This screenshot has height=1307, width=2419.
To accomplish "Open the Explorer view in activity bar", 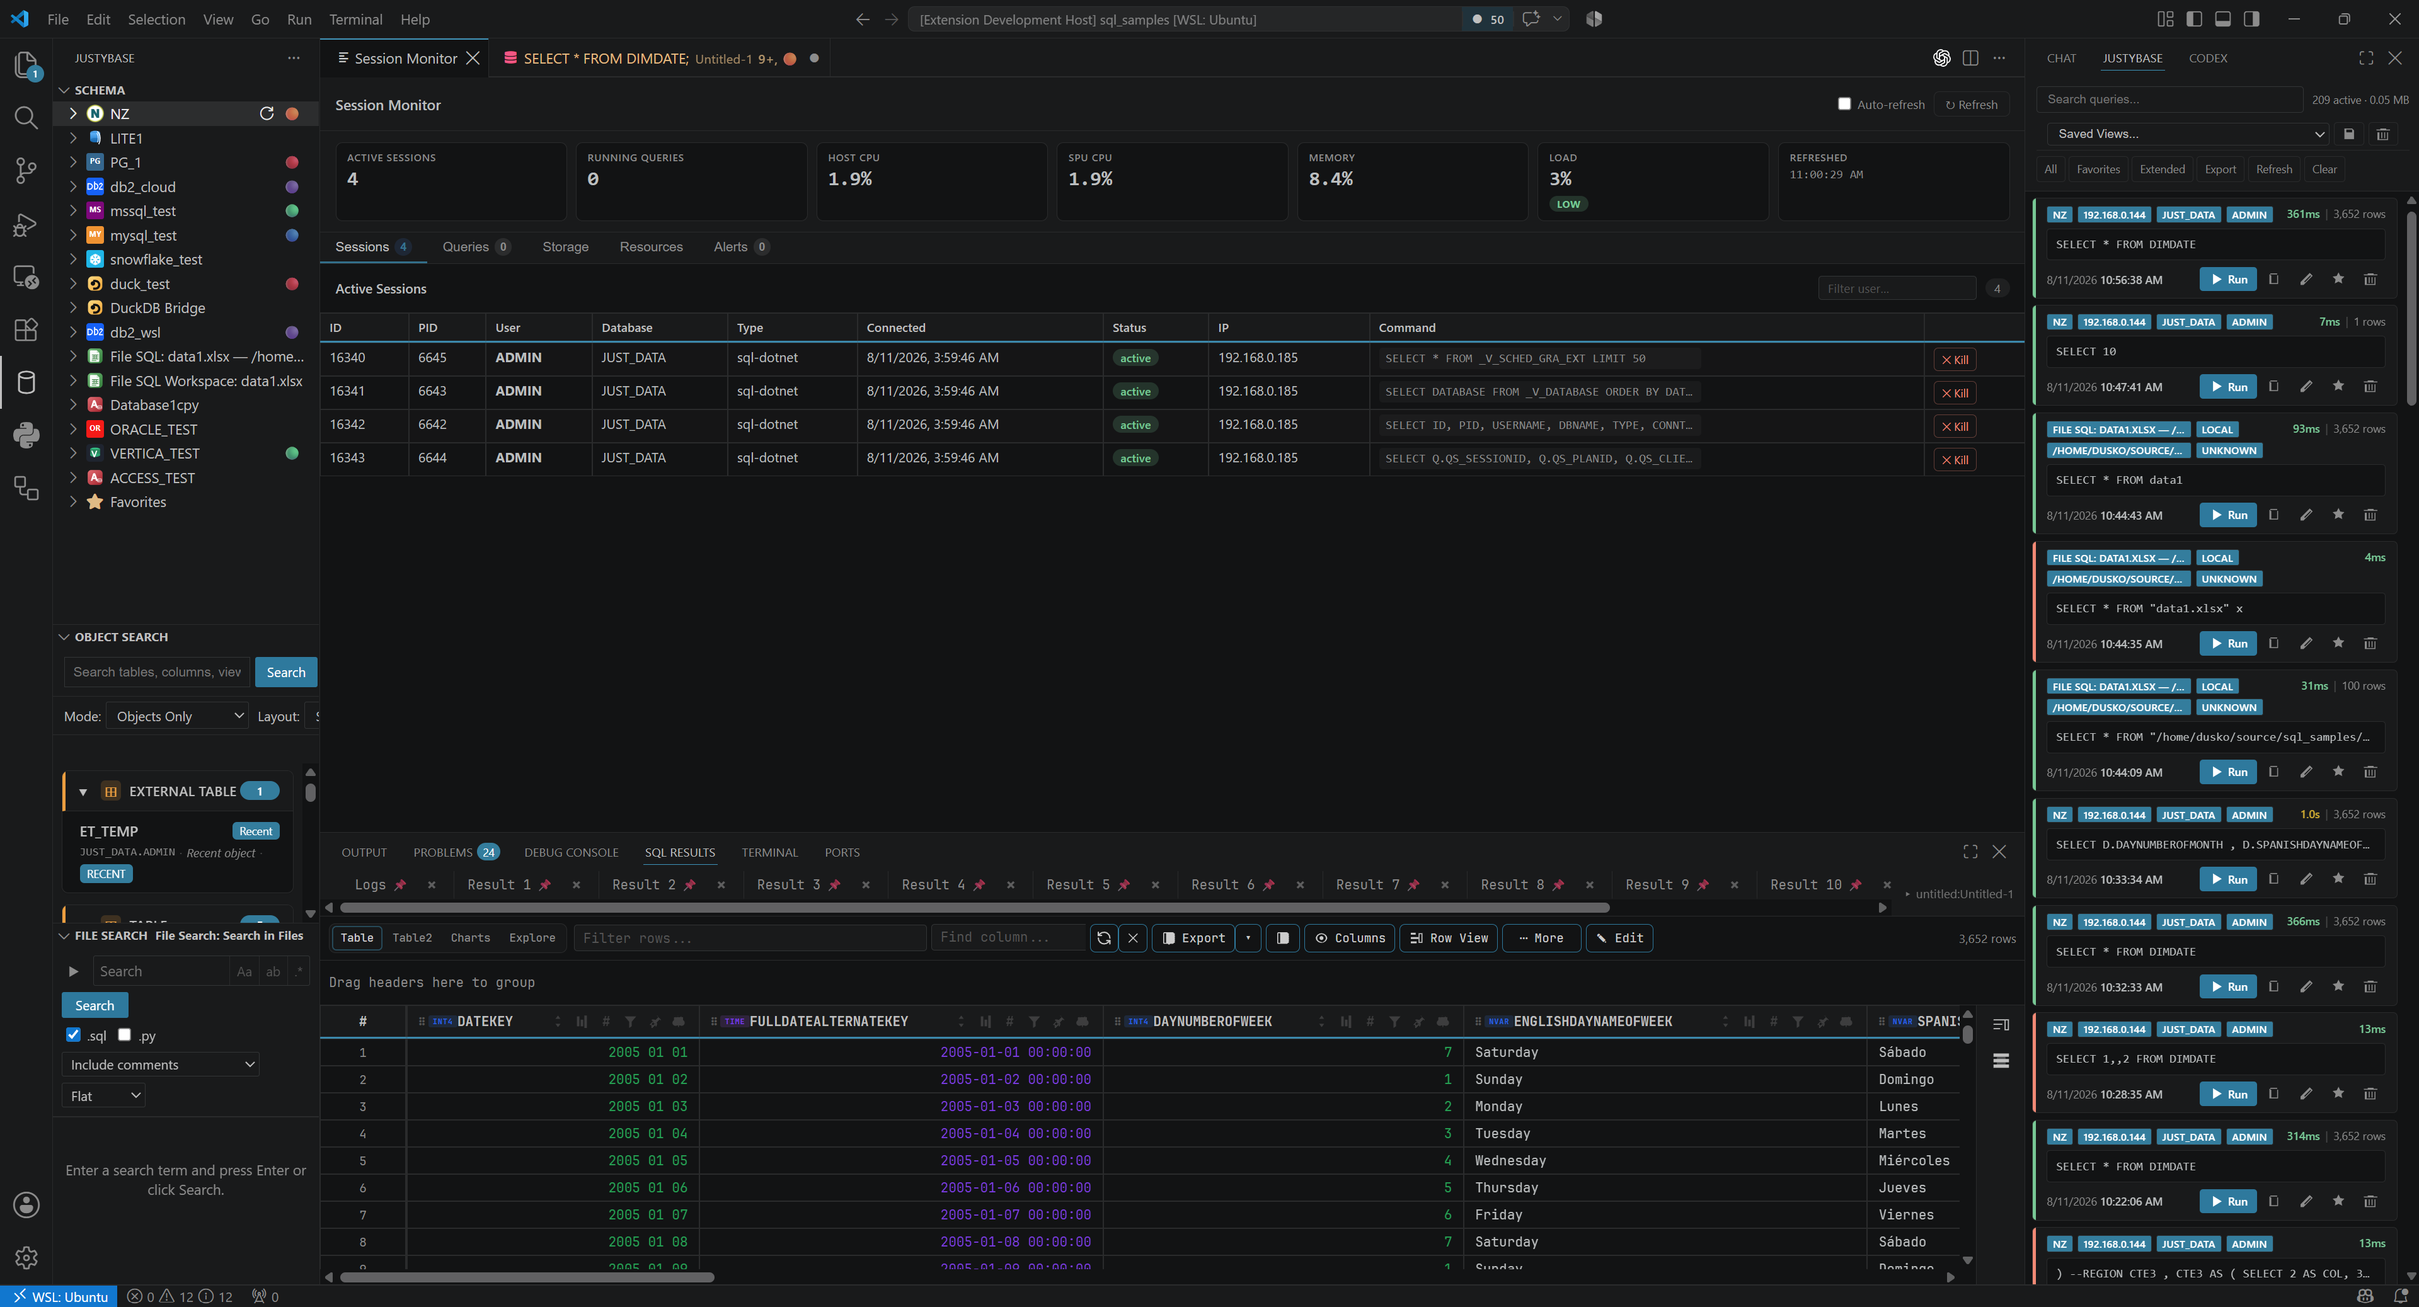I will tap(26, 66).
